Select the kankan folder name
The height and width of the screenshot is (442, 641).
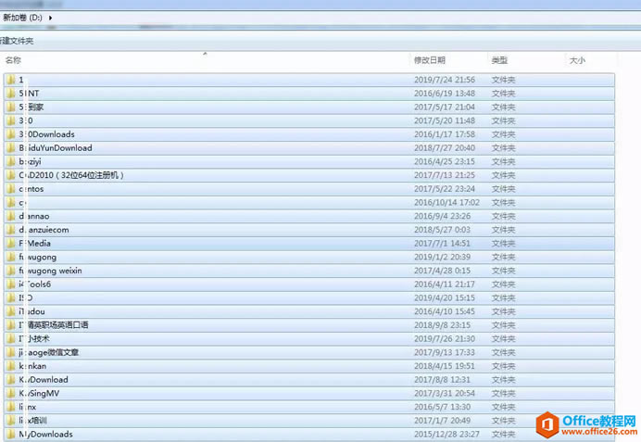click(32, 366)
